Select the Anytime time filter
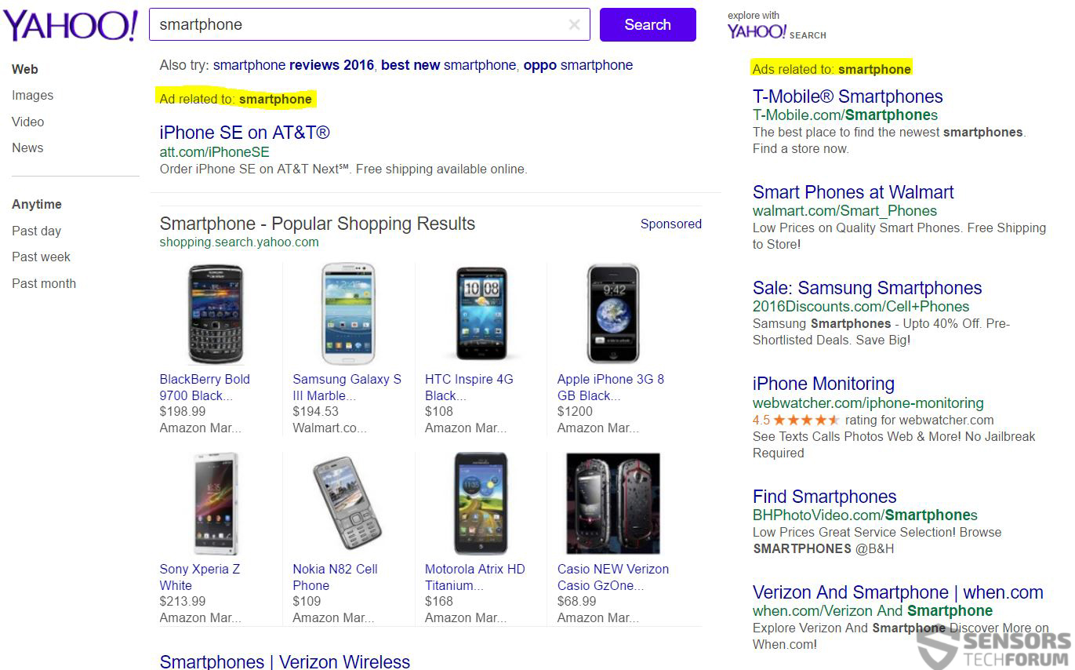The height and width of the screenshot is (670, 1075). [37, 204]
